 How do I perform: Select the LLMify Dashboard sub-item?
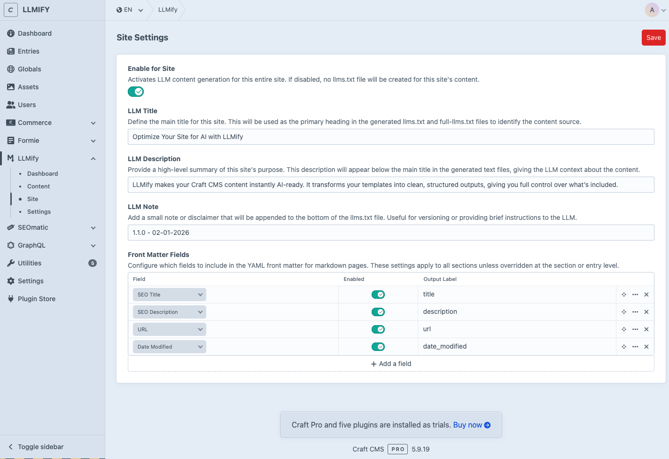coord(42,173)
